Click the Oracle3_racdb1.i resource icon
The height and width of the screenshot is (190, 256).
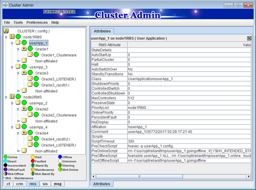pos(30,85)
